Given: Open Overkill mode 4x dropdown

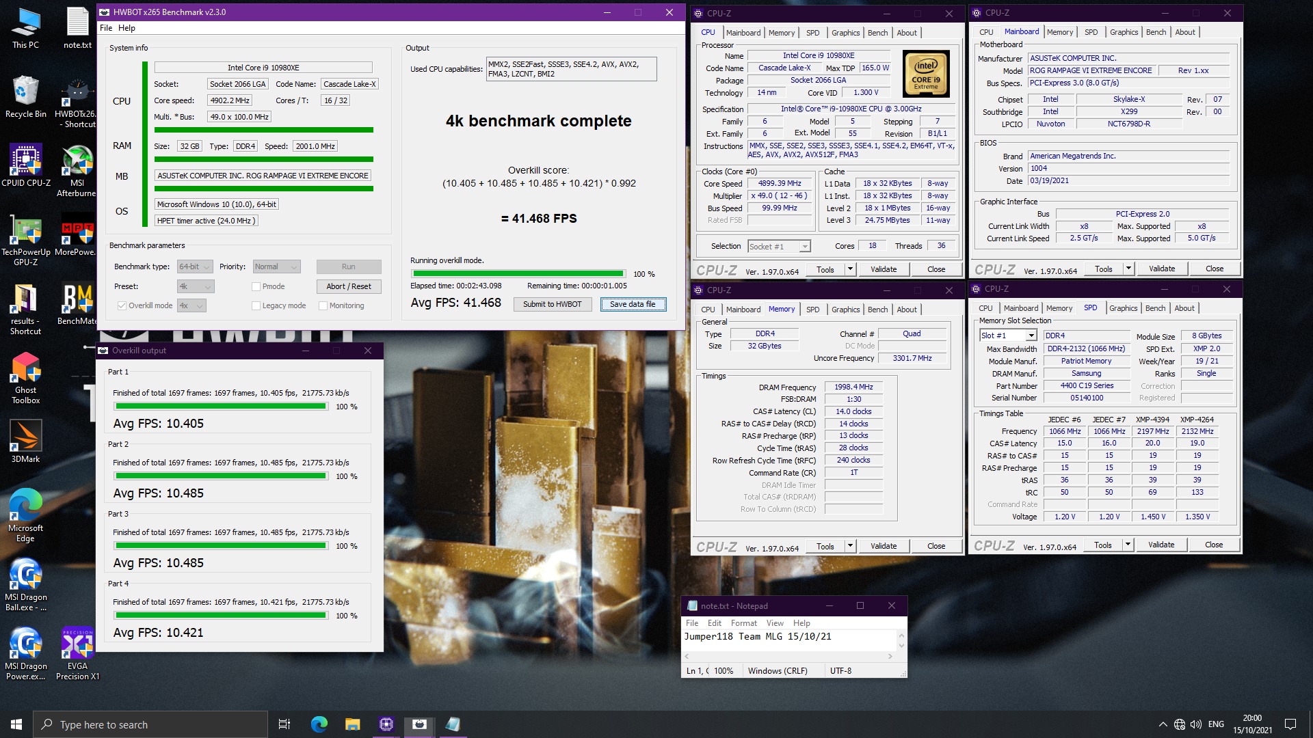Looking at the screenshot, I should coord(191,305).
